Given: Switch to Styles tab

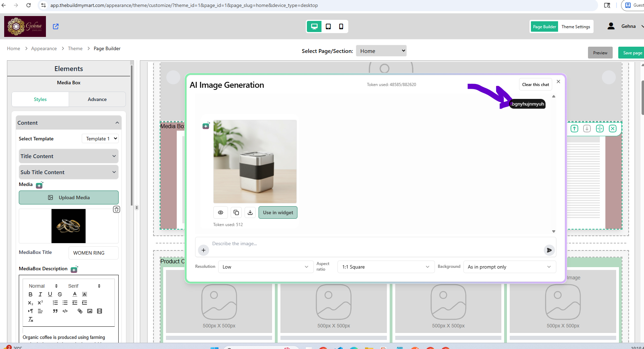Looking at the screenshot, I should coord(40,99).
